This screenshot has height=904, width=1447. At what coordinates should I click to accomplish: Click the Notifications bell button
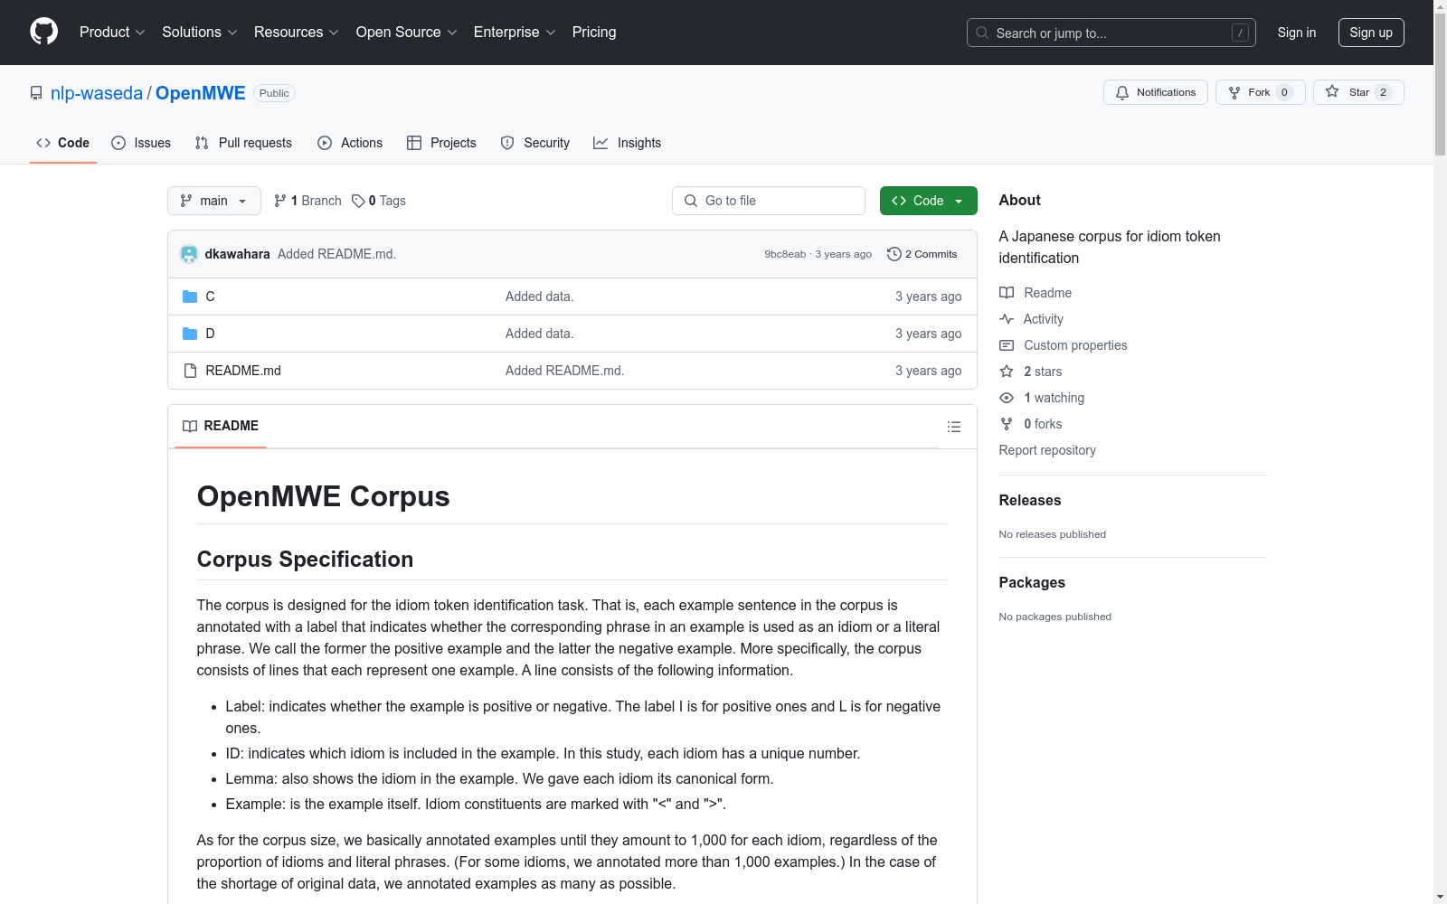pos(1155,92)
